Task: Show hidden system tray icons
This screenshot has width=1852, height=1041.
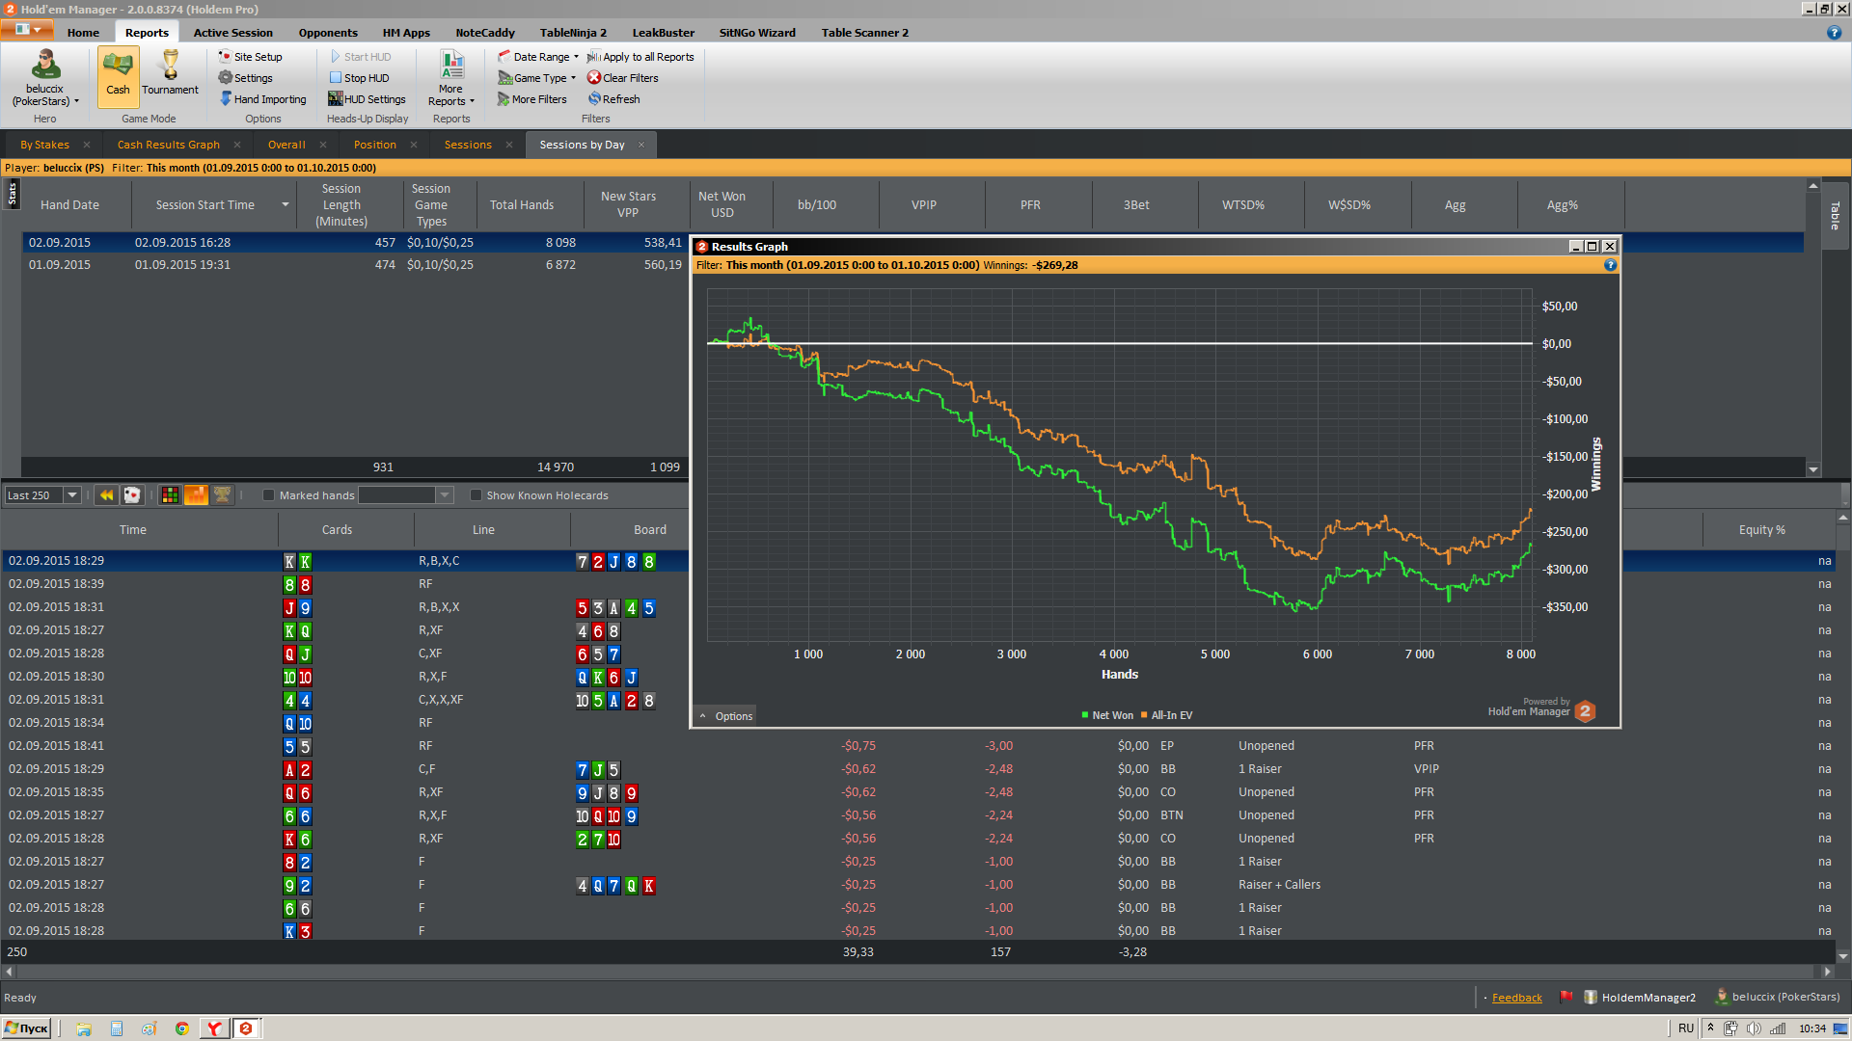Action: [1710, 1028]
